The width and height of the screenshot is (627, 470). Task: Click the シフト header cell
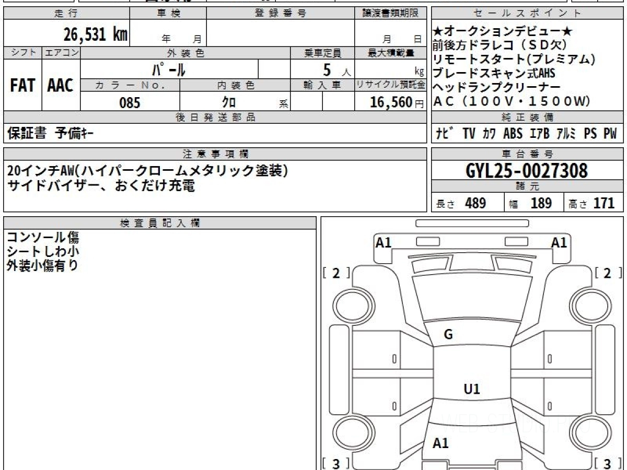click(23, 53)
